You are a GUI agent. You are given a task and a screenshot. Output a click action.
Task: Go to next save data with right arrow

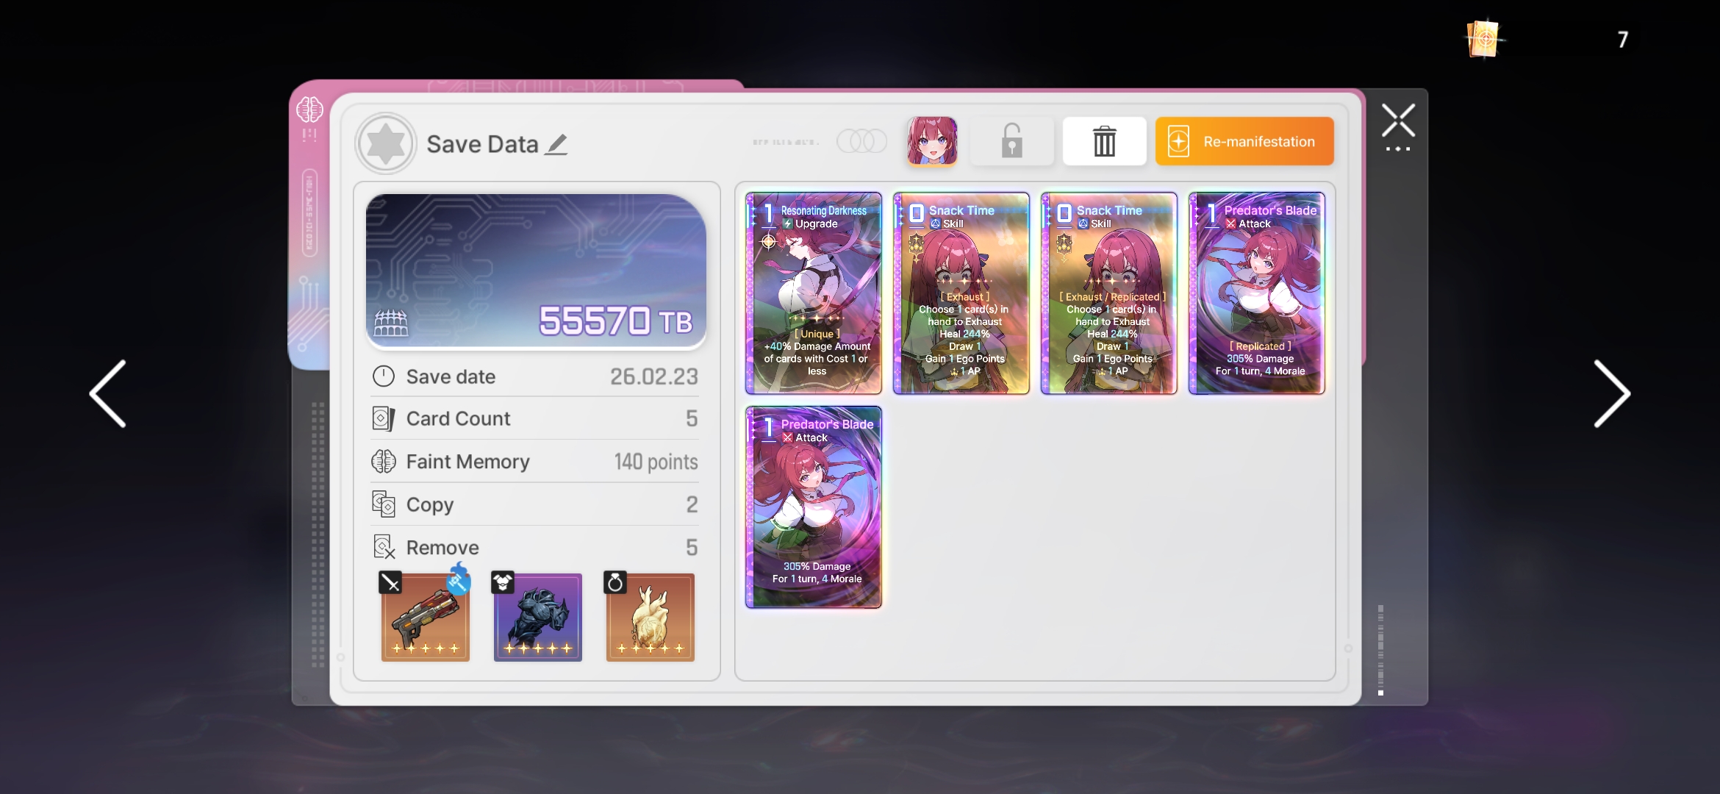pos(1611,393)
